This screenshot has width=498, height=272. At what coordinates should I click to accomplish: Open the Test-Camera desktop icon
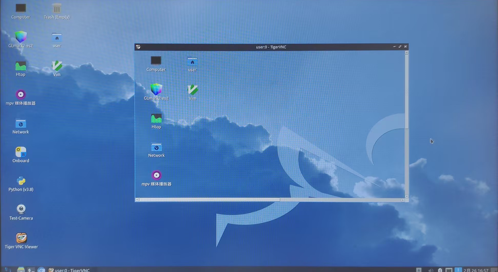[21, 212]
